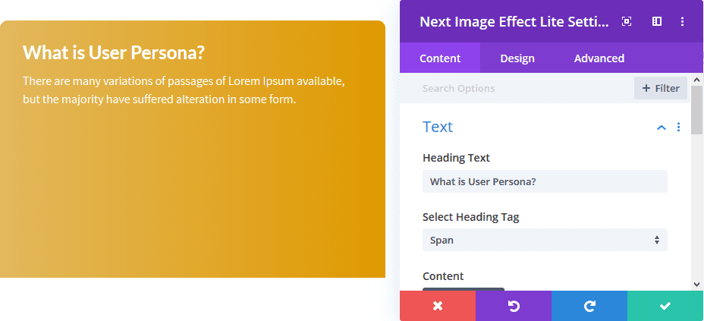The height and width of the screenshot is (321, 704).
Task: Click the settings panel scrollbar up arrow
Action: [x=697, y=79]
